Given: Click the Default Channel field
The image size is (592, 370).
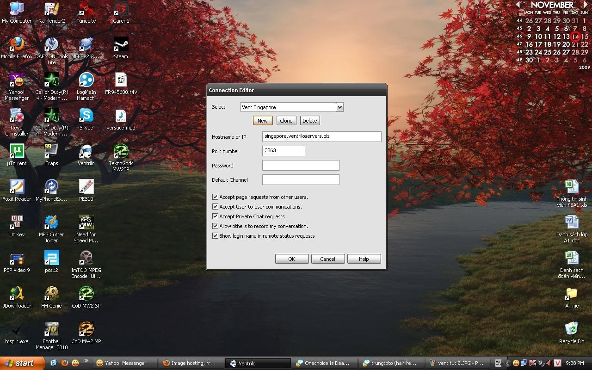Looking at the screenshot, I should click(301, 179).
